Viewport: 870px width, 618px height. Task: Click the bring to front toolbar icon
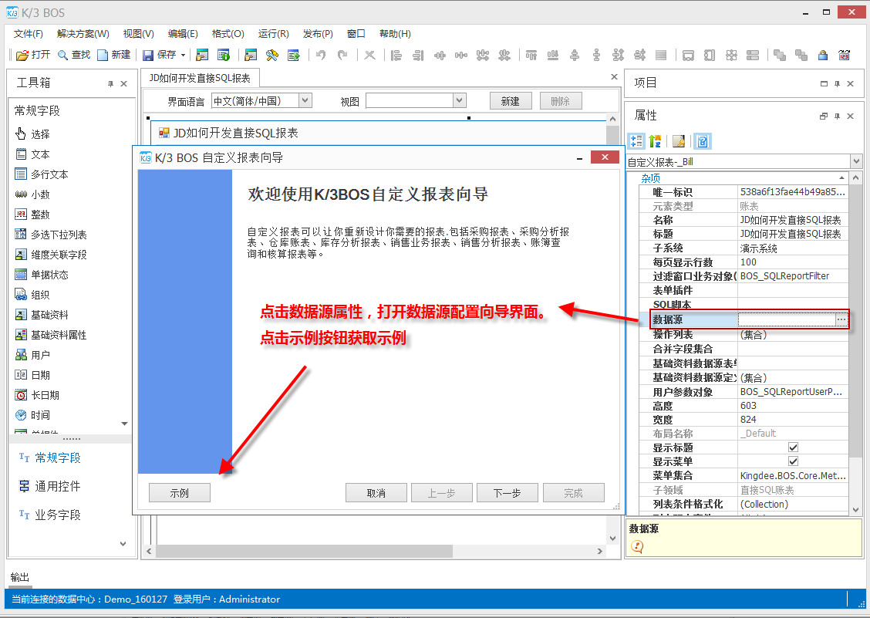[x=780, y=55]
